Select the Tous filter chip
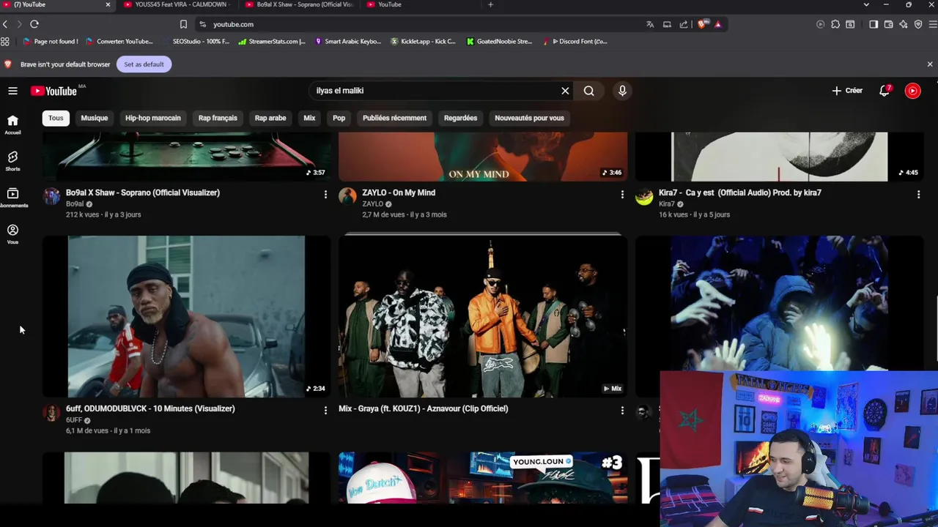 pyautogui.click(x=56, y=118)
